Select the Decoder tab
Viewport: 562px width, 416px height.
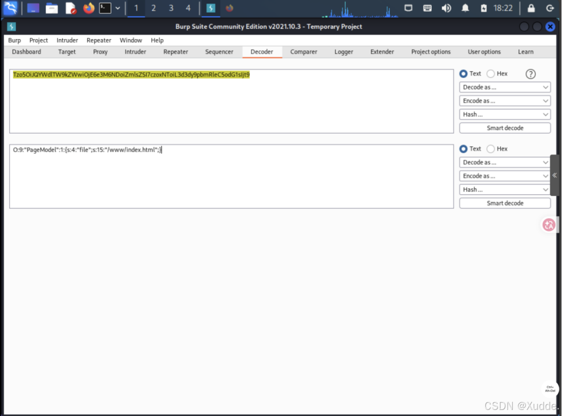(262, 52)
